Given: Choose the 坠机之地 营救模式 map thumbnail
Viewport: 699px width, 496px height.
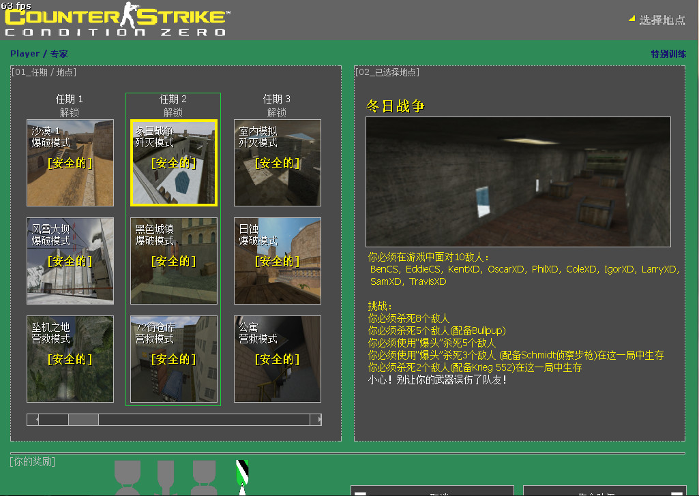Looking at the screenshot, I should pos(70,359).
